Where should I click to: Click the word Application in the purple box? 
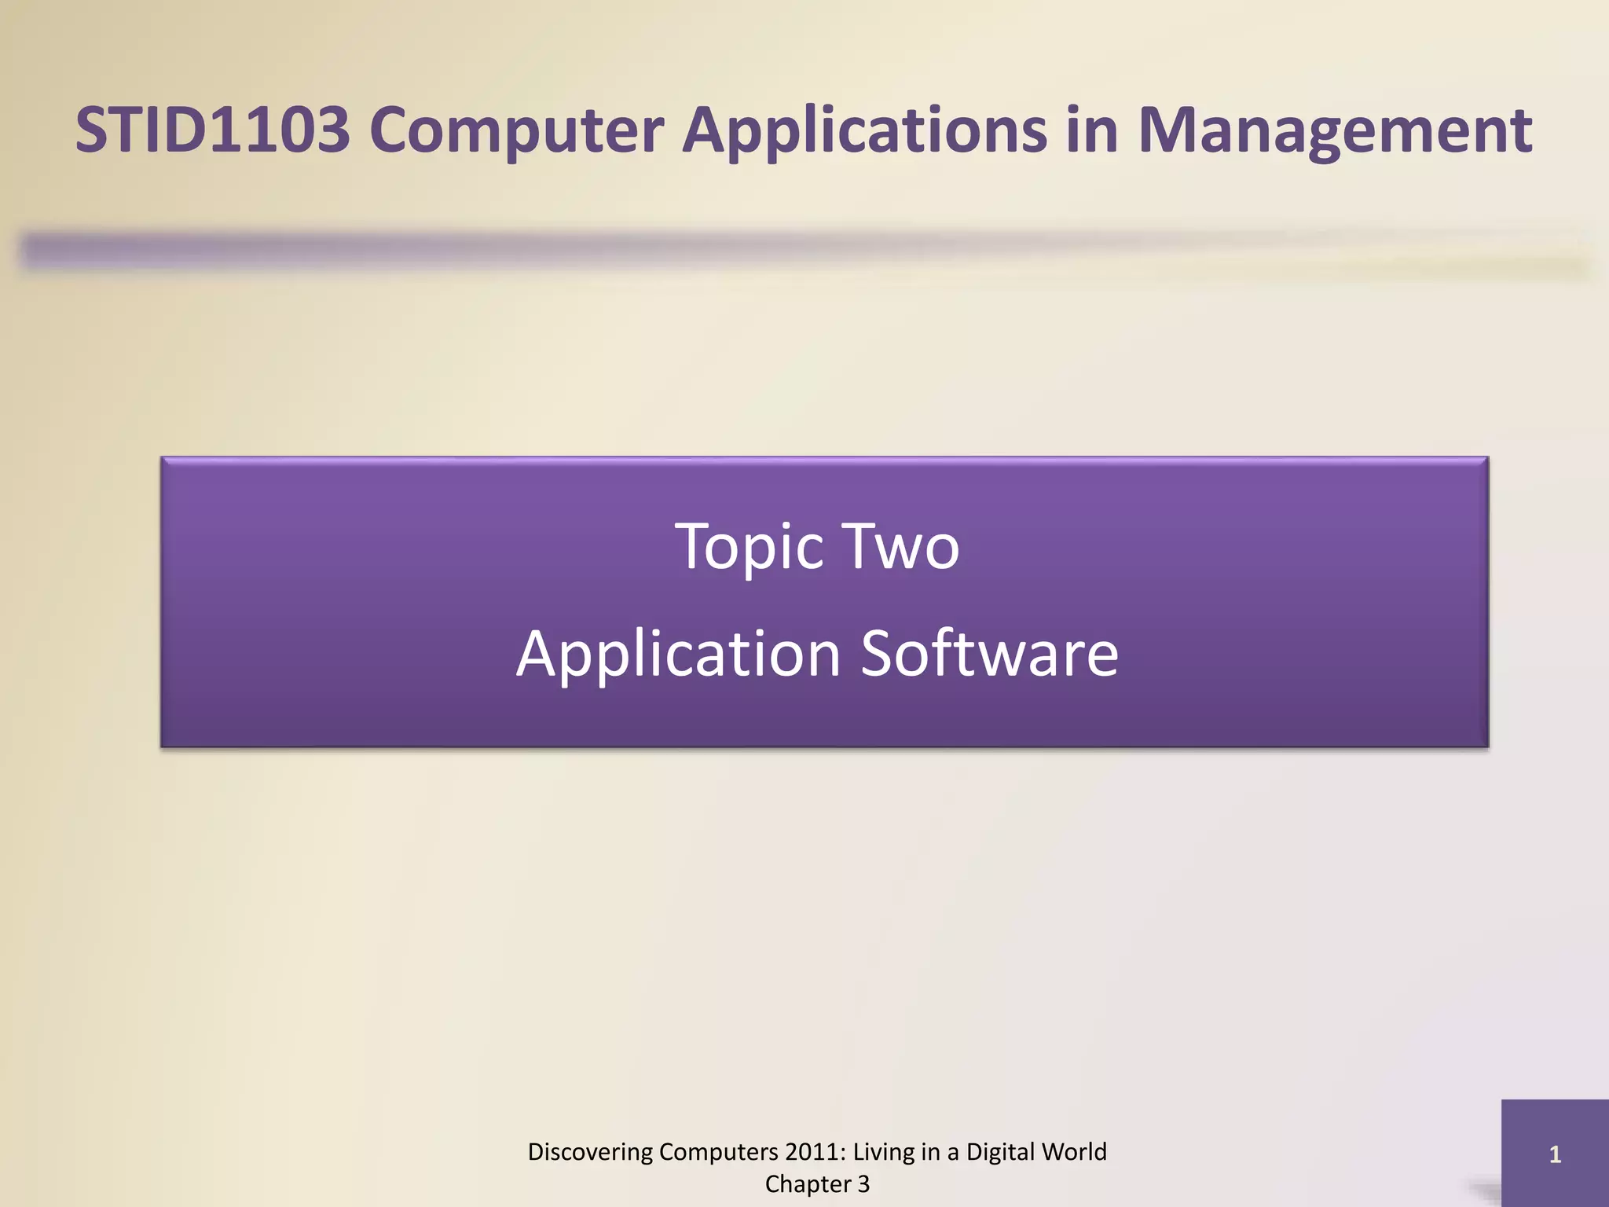point(678,653)
